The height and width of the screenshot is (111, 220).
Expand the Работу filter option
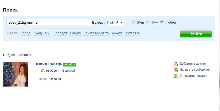point(75,33)
